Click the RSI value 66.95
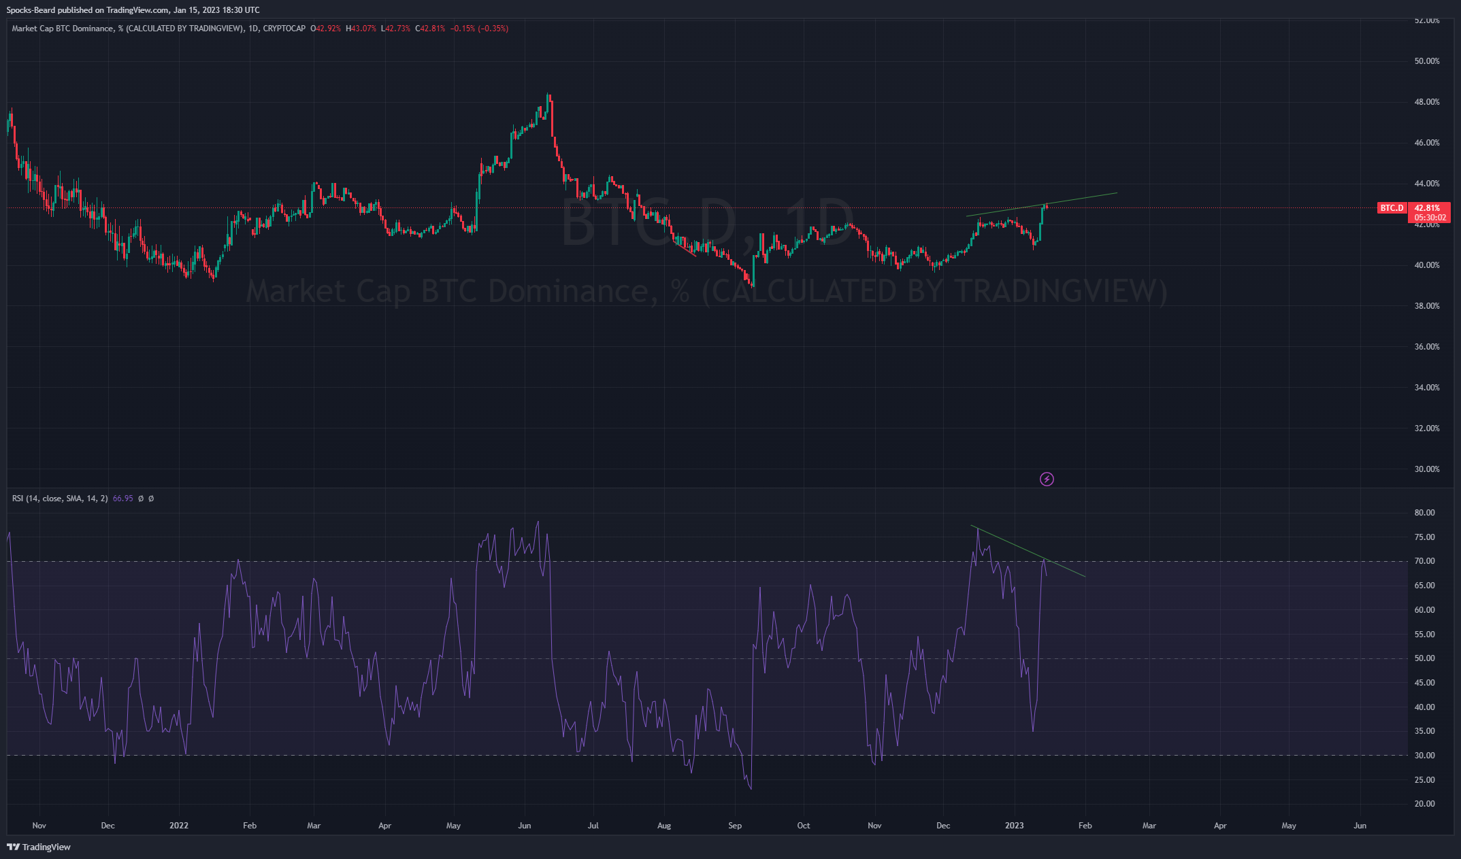1461x859 pixels. pyautogui.click(x=122, y=499)
